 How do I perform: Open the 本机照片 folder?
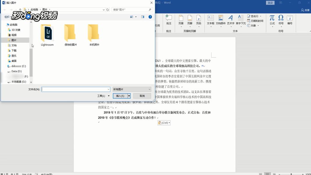[94, 35]
